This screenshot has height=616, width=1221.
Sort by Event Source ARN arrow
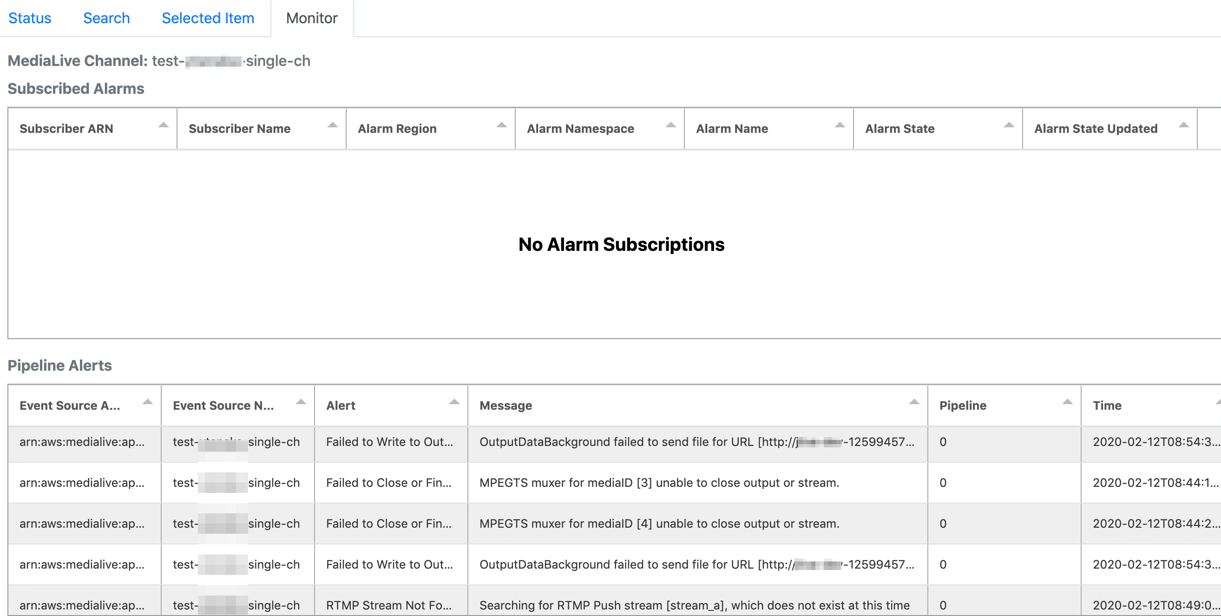147,402
